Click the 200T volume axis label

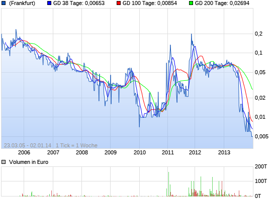coord(261,166)
